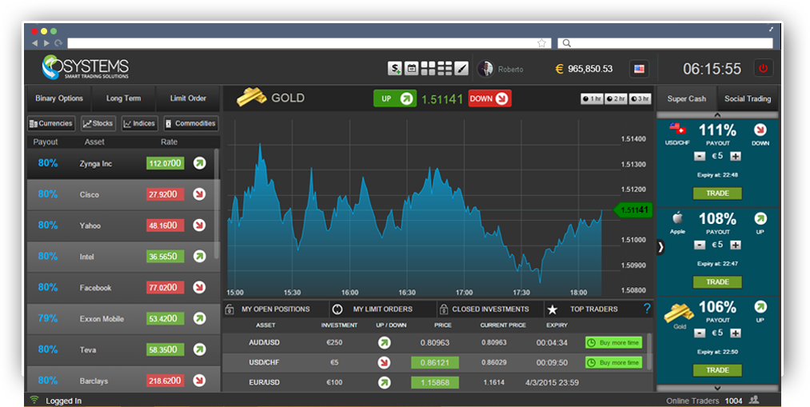Screen dimensions: 810x407
Task: Open the deposit funds dollar icon
Action: point(395,68)
